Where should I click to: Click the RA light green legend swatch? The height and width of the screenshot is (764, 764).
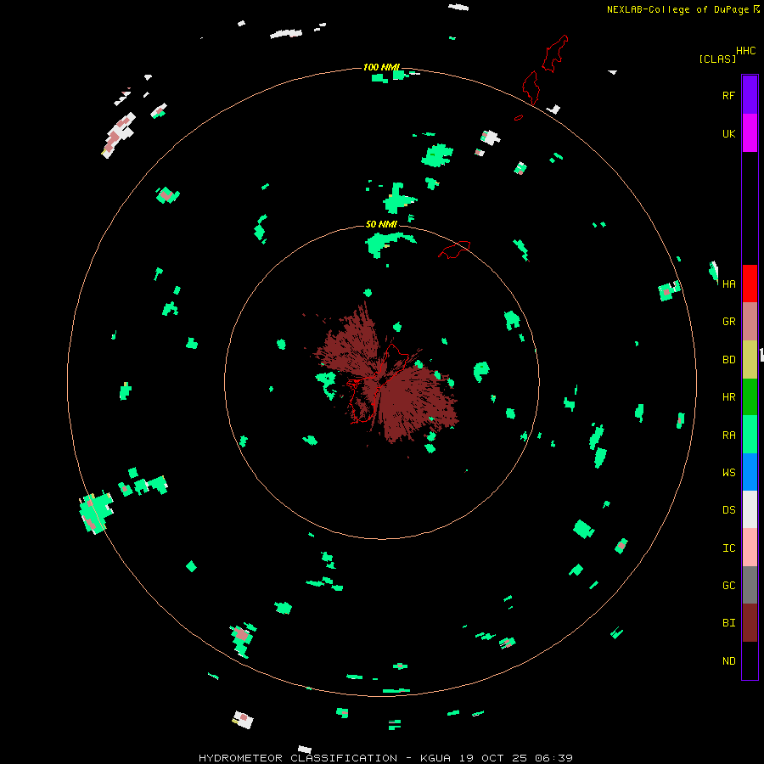(750, 435)
